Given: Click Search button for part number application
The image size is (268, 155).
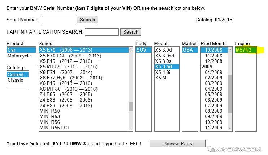Looking at the screenshot, I should coord(131,32).
